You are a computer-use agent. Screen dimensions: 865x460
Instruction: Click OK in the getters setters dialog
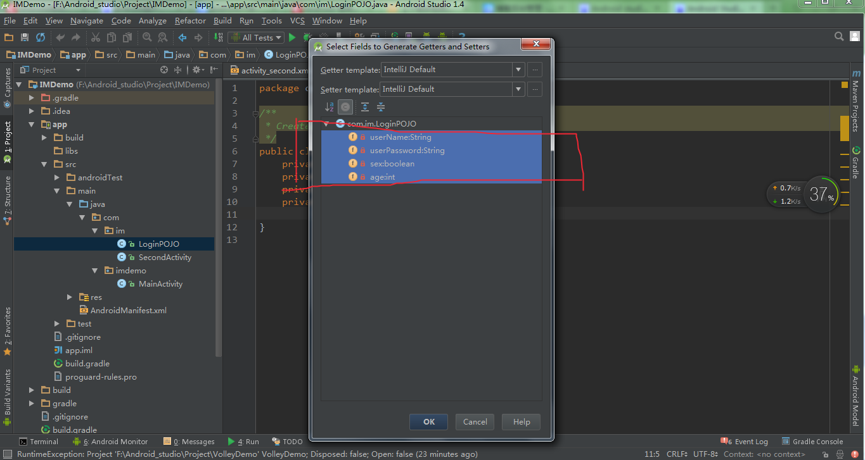coord(429,422)
